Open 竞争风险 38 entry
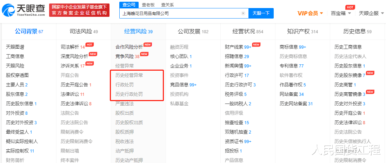This screenshot has height=163, width=386. pyautogui.click(x=127, y=56)
